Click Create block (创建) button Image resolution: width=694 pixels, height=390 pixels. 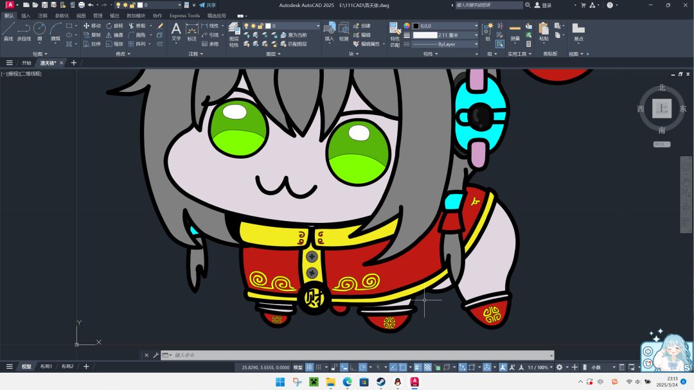(362, 26)
